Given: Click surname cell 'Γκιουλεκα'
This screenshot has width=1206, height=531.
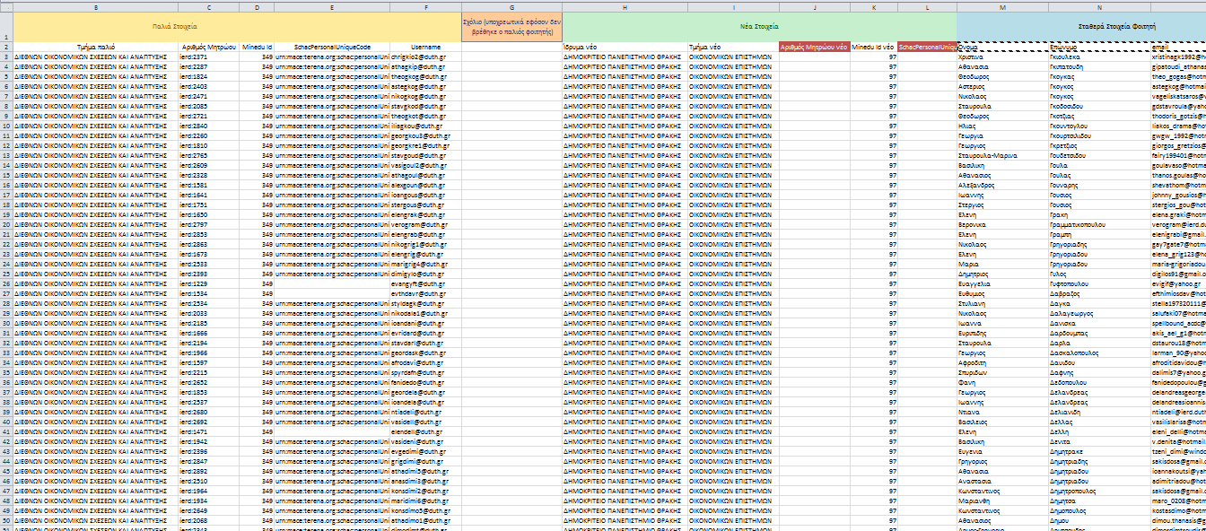Looking at the screenshot, I should pos(1099,56).
